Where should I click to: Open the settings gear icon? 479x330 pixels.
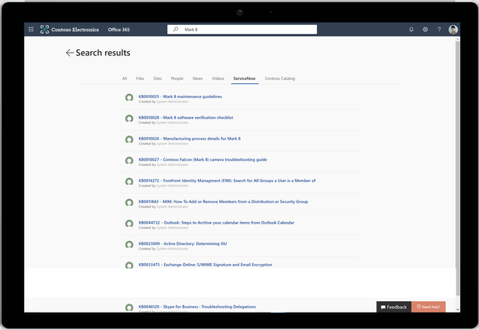pos(425,30)
